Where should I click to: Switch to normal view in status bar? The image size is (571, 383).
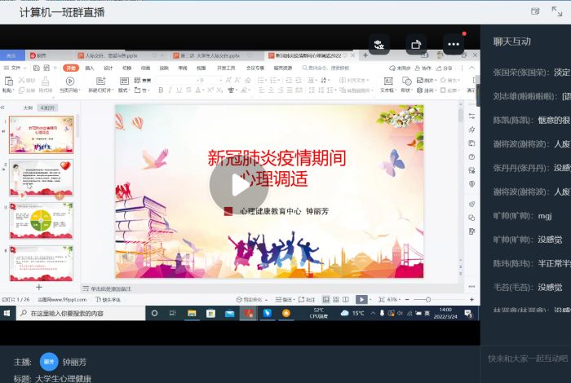click(x=326, y=299)
